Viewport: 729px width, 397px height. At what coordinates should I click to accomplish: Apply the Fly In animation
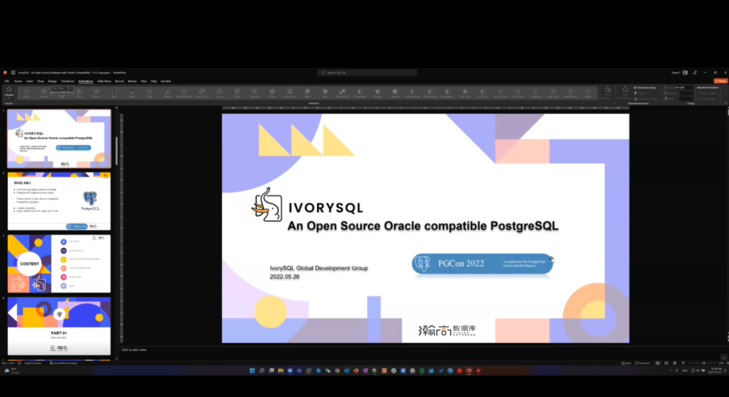tap(79, 93)
